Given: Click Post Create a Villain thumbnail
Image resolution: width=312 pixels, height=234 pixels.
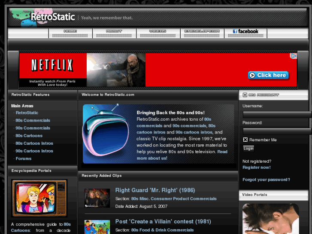Looking at the screenshot, I should 97,227.
